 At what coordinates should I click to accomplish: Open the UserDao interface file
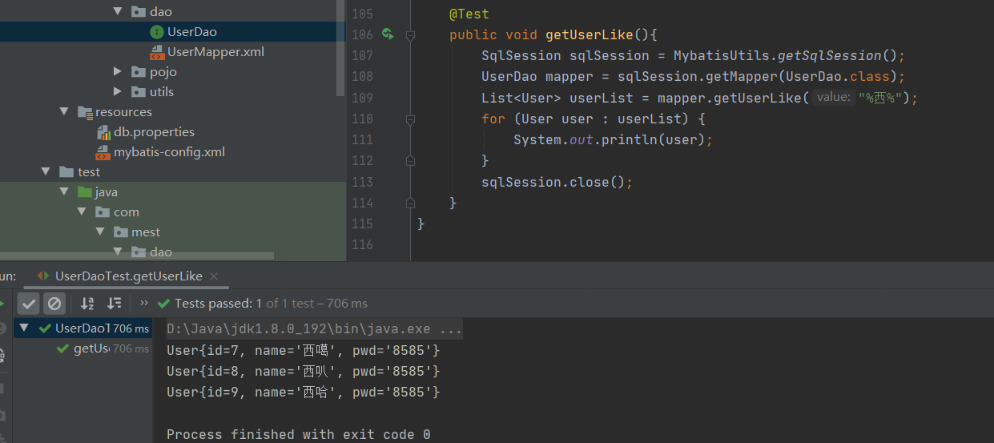click(191, 31)
